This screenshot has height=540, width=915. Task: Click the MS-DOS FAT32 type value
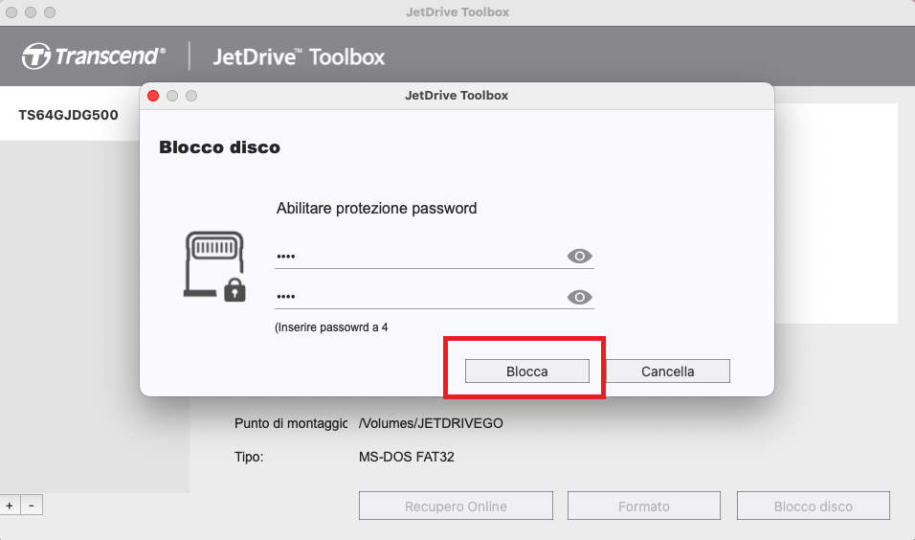406,457
